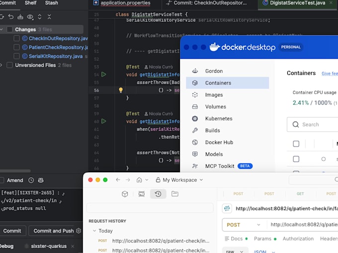Click the yellow lightbulb intention icon
This screenshot has width=338, height=253.
pyautogui.click(x=121, y=90)
